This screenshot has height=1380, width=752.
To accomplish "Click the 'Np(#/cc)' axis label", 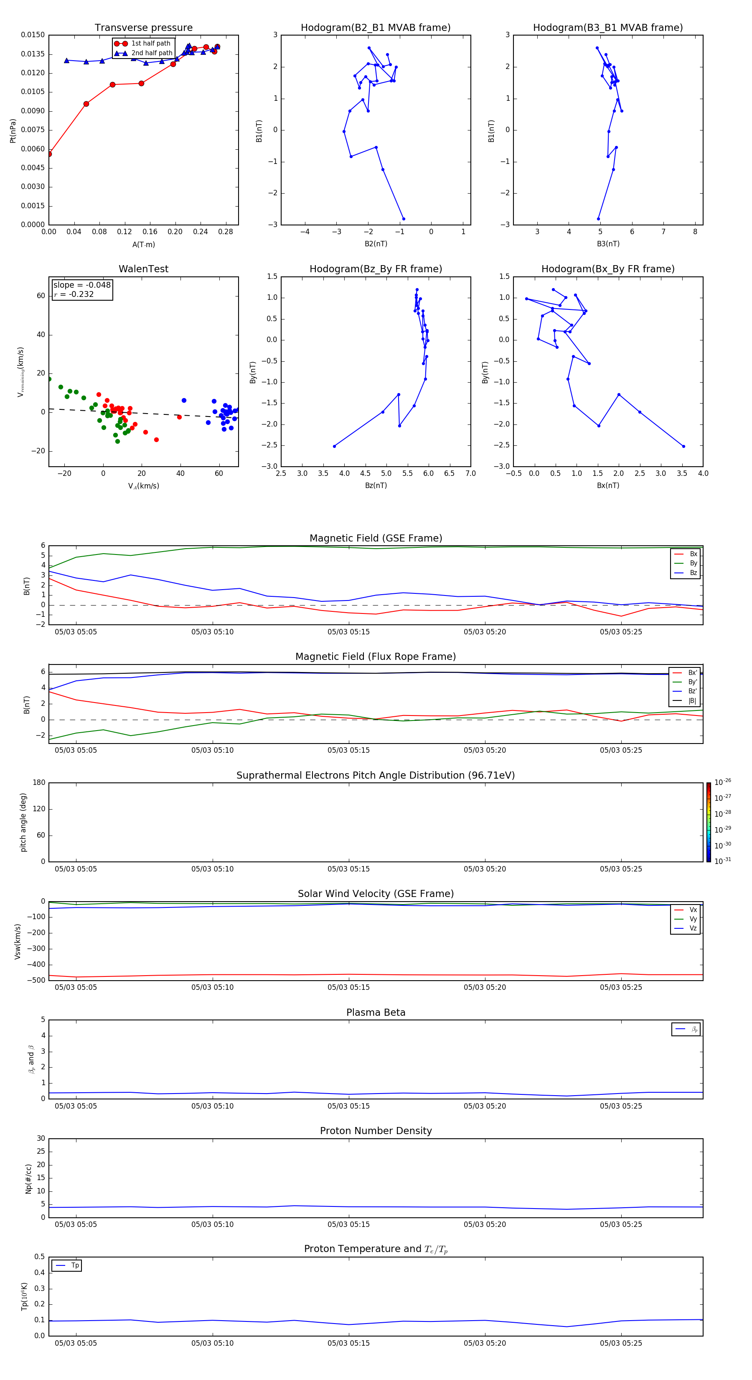I will click(x=28, y=1178).
